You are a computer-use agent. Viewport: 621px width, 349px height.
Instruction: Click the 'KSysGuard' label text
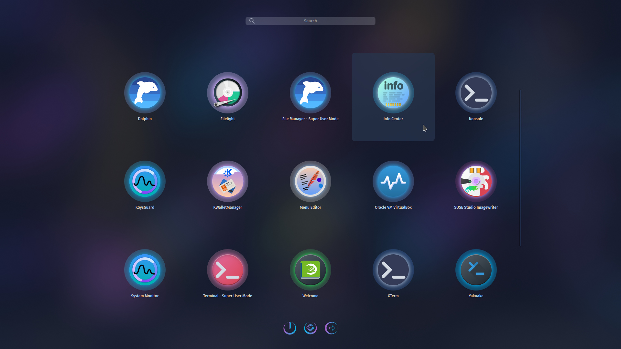coord(145,207)
